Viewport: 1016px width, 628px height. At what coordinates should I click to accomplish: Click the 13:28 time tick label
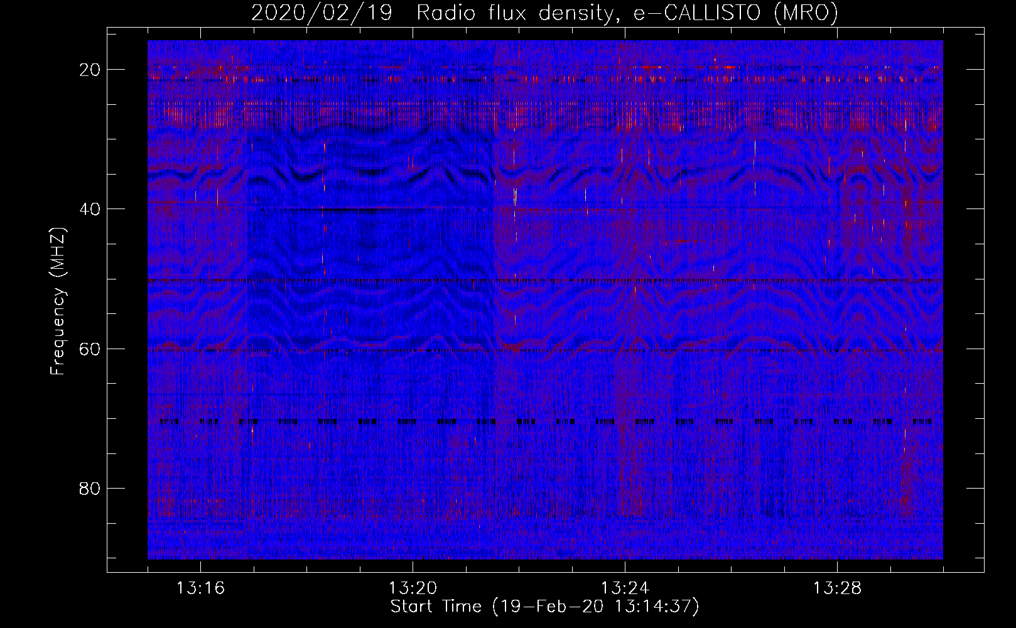(837, 588)
